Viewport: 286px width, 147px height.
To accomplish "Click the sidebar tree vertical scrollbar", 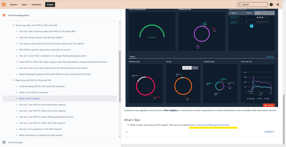I will pyautogui.click(x=120, y=76).
